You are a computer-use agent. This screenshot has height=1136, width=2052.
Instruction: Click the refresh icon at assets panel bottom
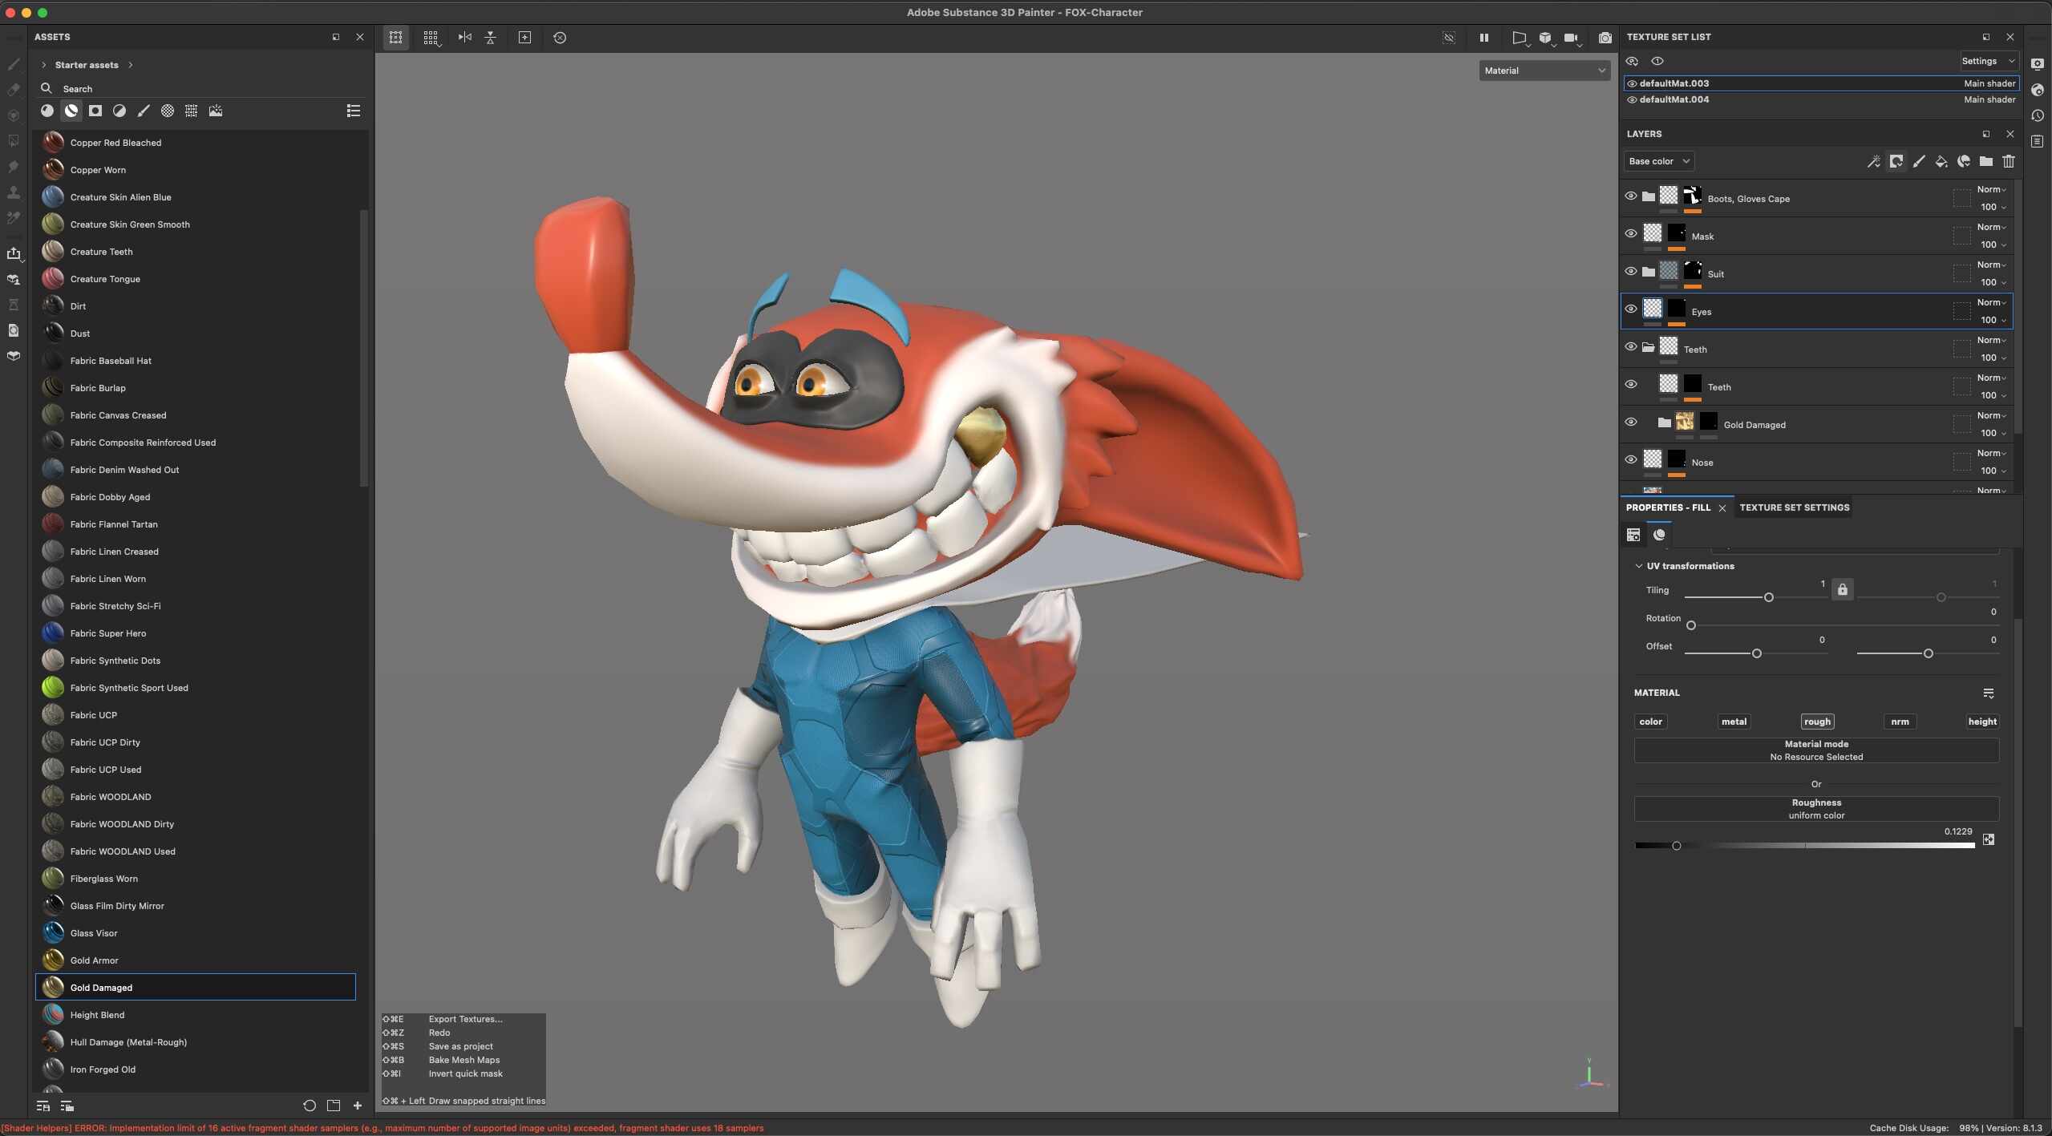pos(310,1106)
